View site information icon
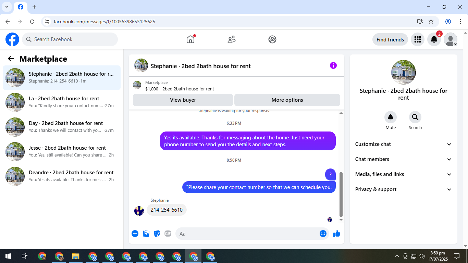This screenshot has width=468, height=263. [x=47, y=22]
